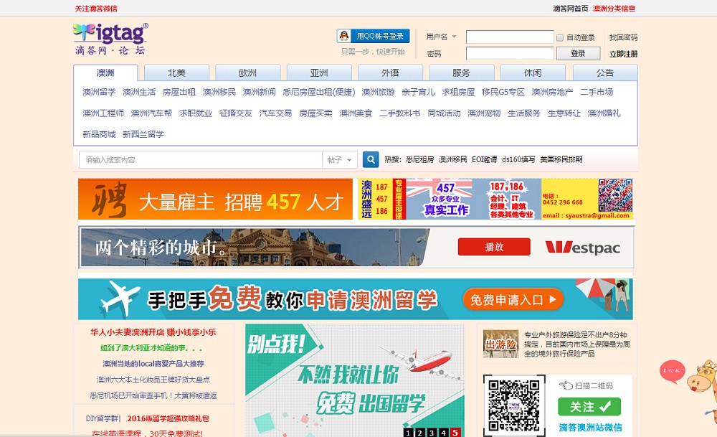Open the 大量雇主招聘457人才 banner
This screenshot has height=437, width=717.
215,199
